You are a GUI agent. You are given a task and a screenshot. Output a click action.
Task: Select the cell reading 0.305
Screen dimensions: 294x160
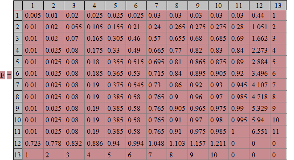[115, 38]
